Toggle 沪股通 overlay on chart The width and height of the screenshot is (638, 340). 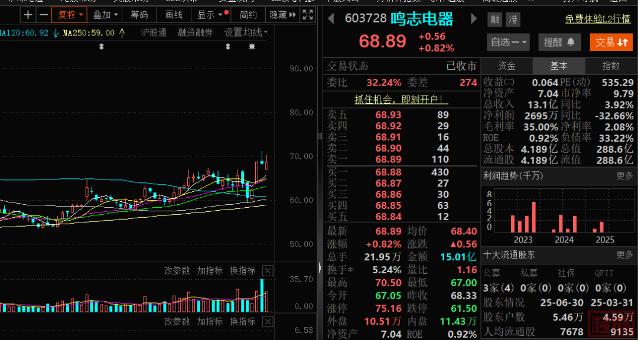tap(154, 32)
